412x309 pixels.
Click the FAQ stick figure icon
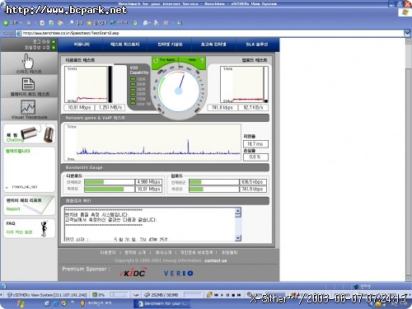(44, 228)
